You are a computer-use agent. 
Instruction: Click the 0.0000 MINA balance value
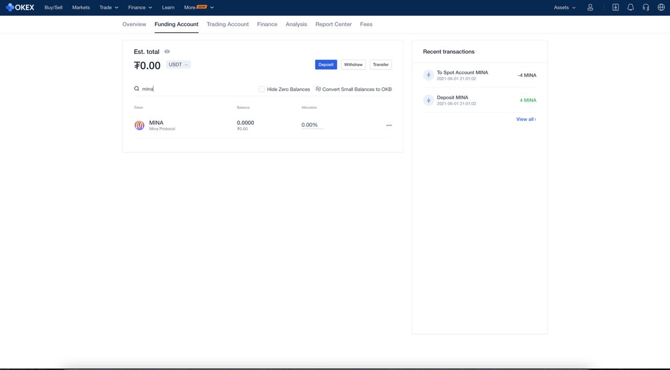245,123
